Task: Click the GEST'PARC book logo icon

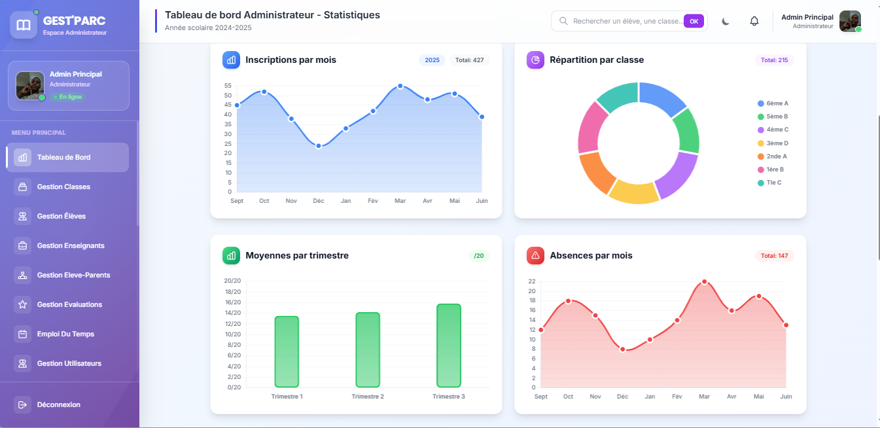Action: 24,25
